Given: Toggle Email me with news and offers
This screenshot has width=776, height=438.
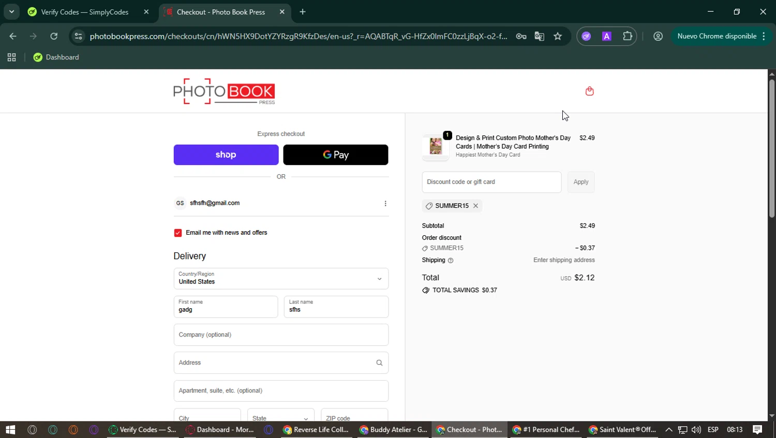Looking at the screenshot, I should coord(178,233).
